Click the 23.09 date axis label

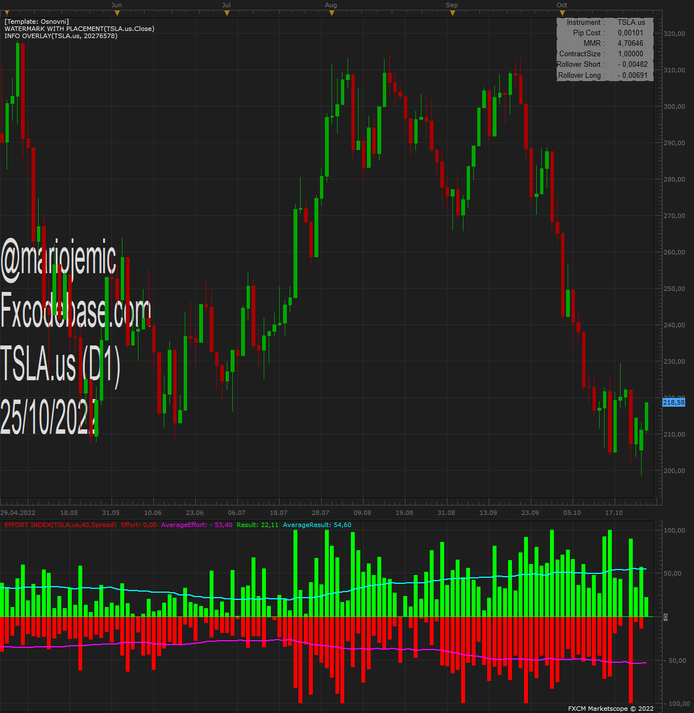pos(530,513)
